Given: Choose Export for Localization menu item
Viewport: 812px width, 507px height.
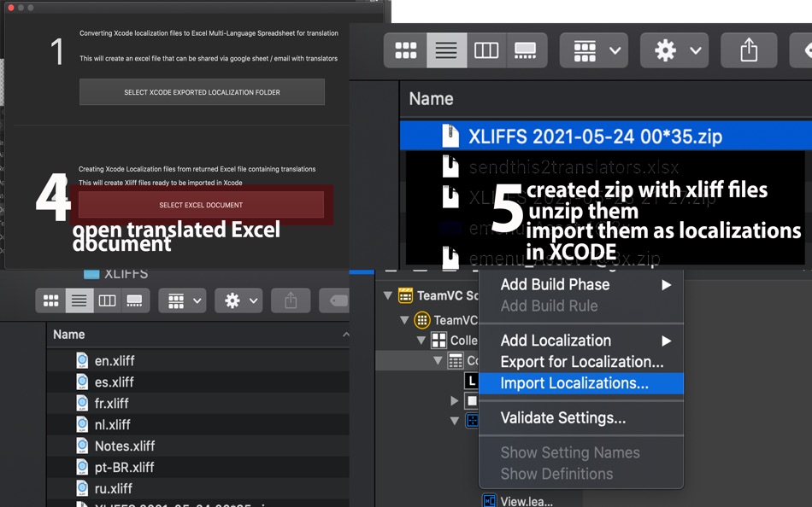Looking at the screenshot, I should (x=581, y=362).
